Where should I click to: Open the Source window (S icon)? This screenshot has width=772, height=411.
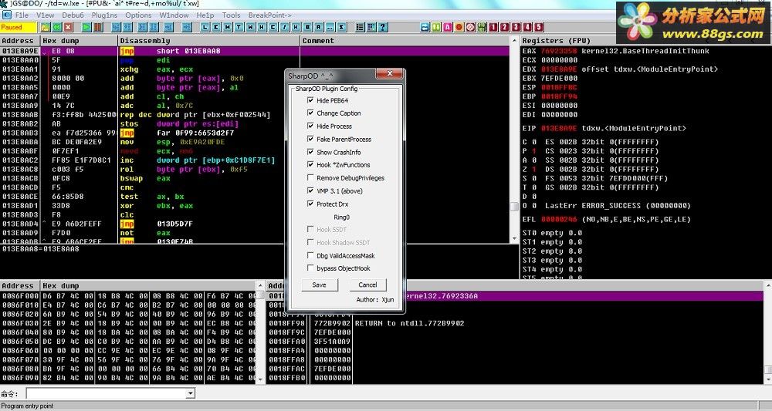[x=341, y=27]
